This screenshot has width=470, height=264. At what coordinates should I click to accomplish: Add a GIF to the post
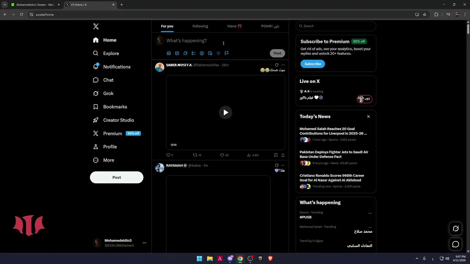click(x=177, y=53)
